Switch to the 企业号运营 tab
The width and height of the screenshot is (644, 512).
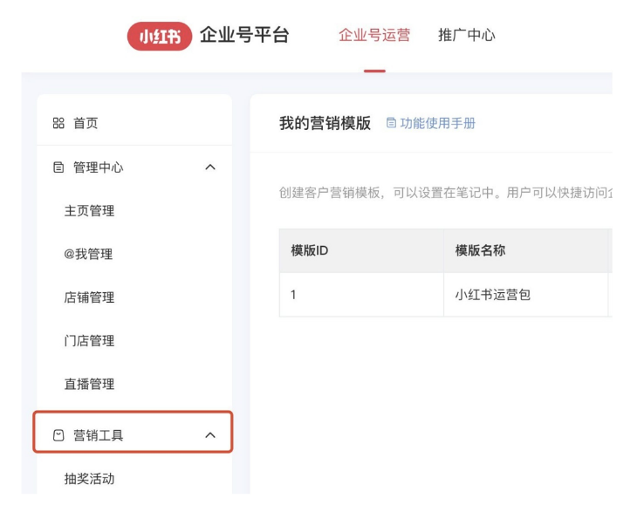click(x=373, y=36)
